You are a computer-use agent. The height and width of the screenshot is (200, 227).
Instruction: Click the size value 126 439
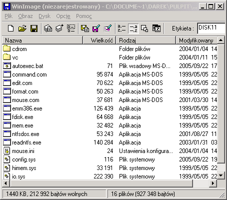pos(103,108)
